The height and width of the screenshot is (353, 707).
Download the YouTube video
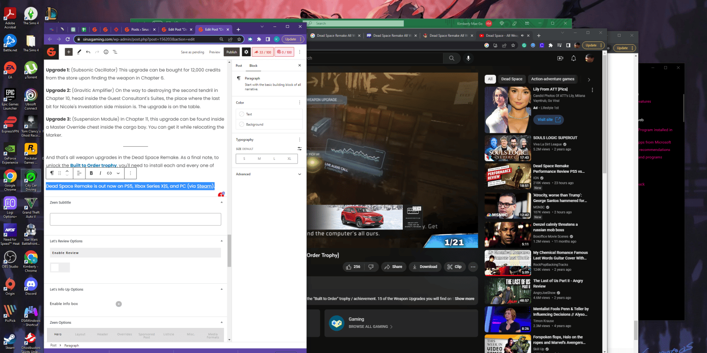click(x=425, y=267)
